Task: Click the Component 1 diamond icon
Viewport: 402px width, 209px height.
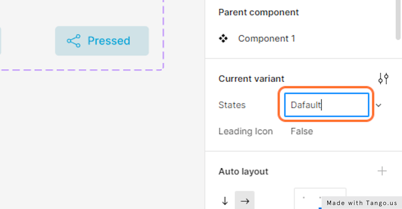Action: pos(223,39)
